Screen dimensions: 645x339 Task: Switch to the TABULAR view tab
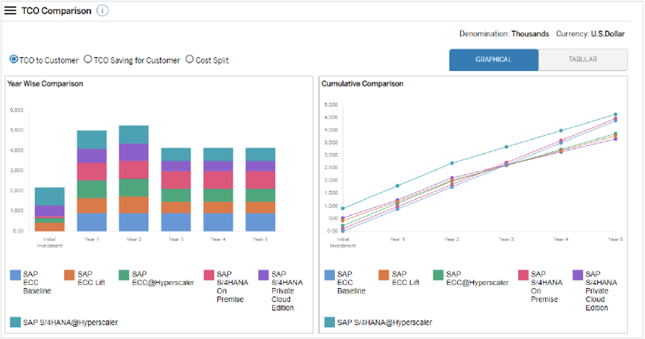click(583, 60)
